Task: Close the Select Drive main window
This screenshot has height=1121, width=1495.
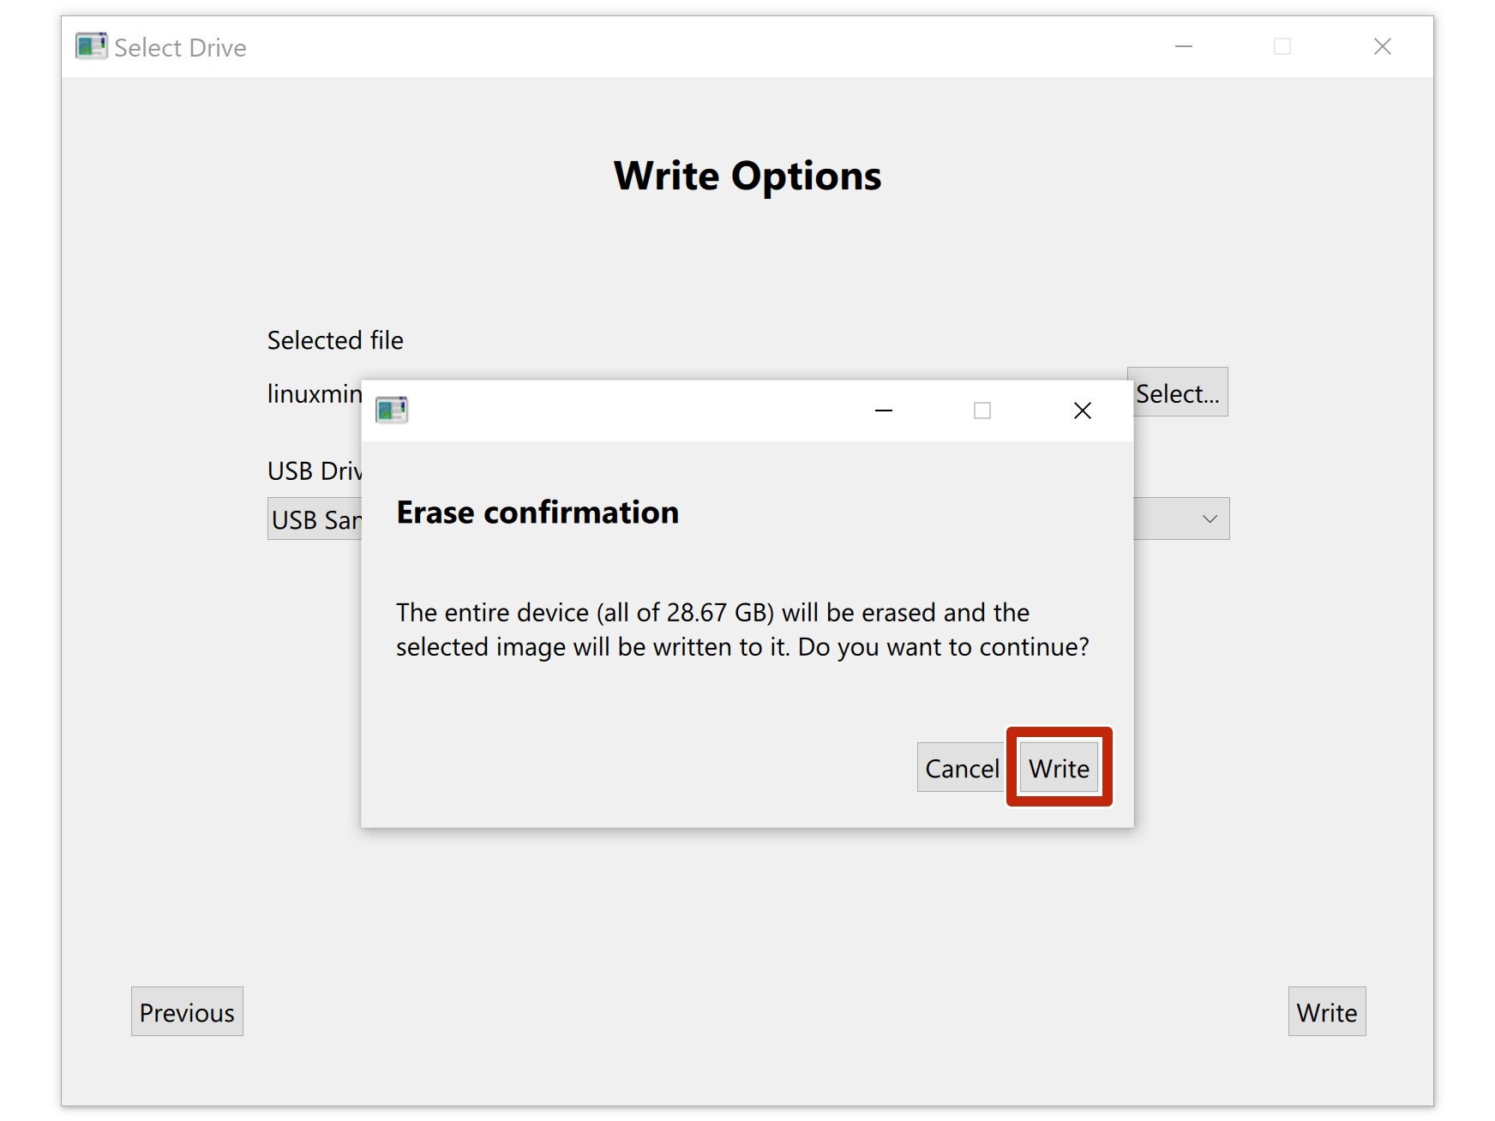Action: [x=1382, y=46]
